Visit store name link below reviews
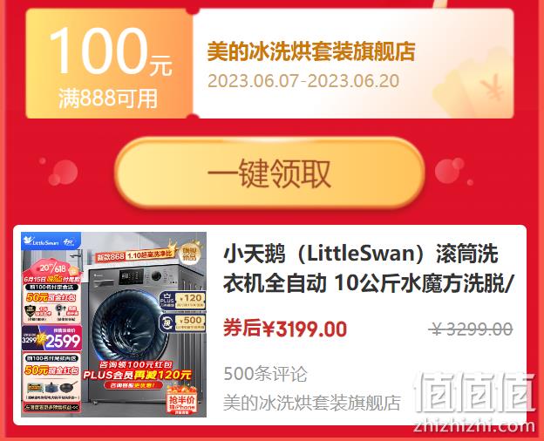The height and width of the screenshot is (441, 544). coord(312,403)
